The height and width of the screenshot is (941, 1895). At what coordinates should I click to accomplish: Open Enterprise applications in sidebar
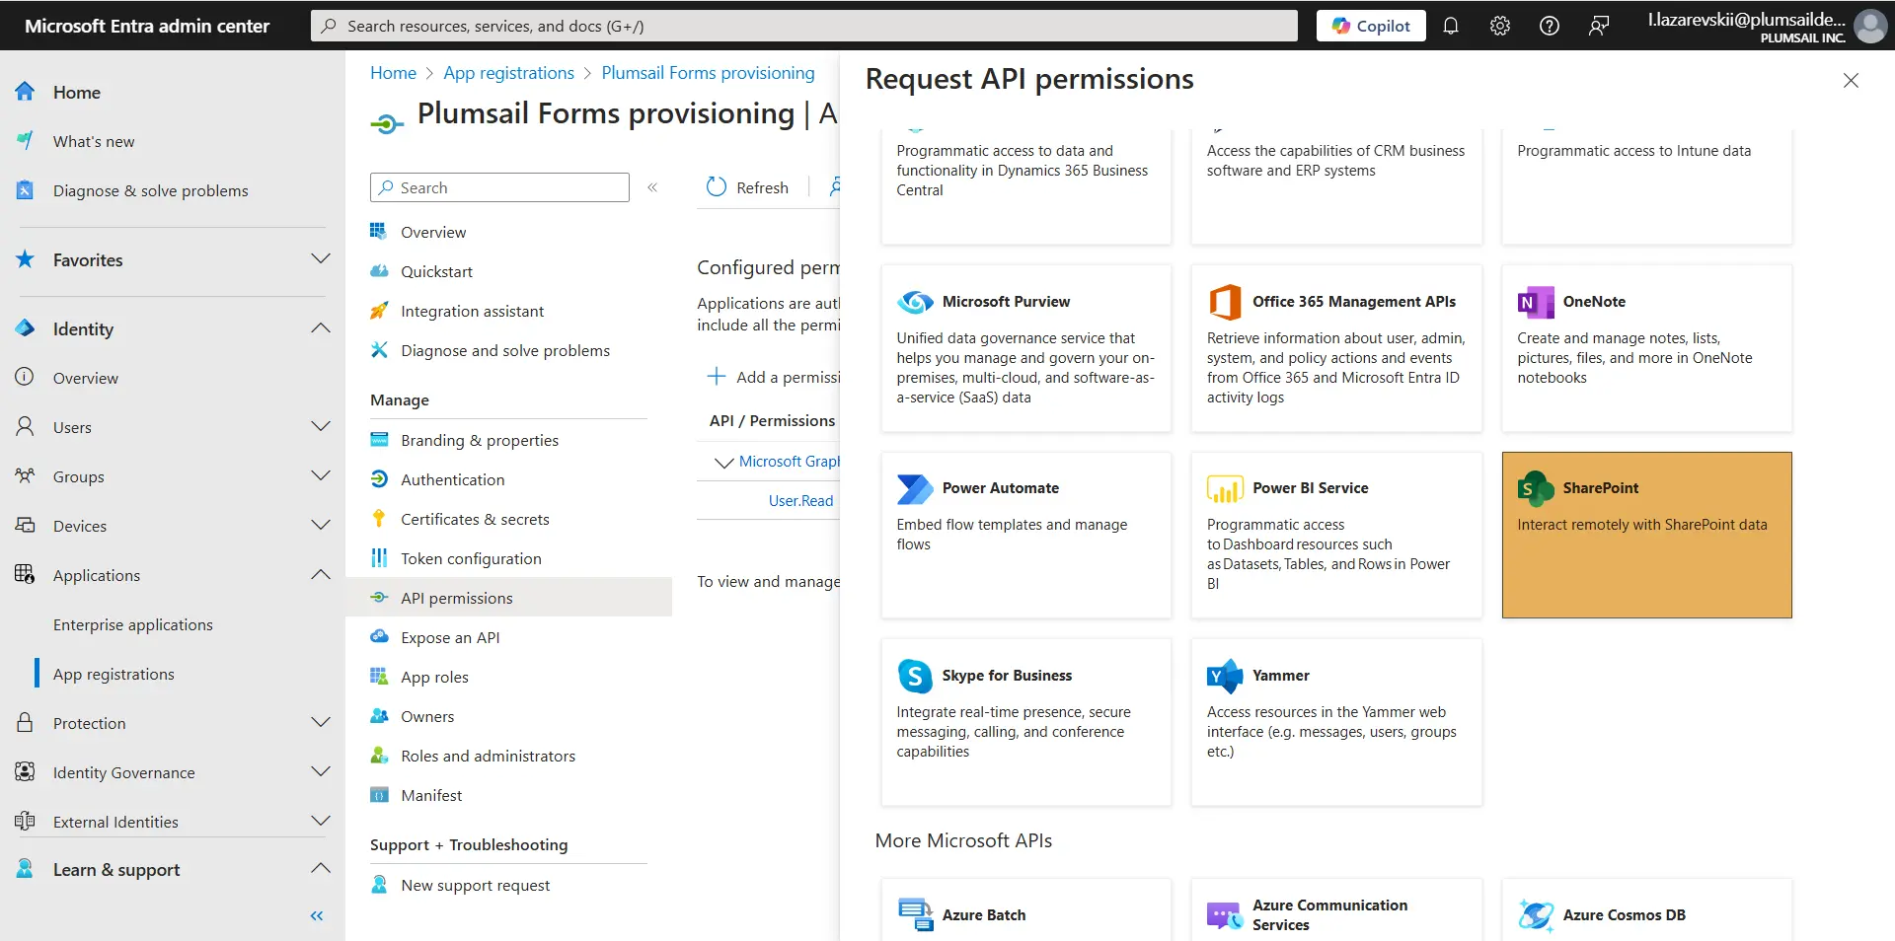tap(133, 624)
